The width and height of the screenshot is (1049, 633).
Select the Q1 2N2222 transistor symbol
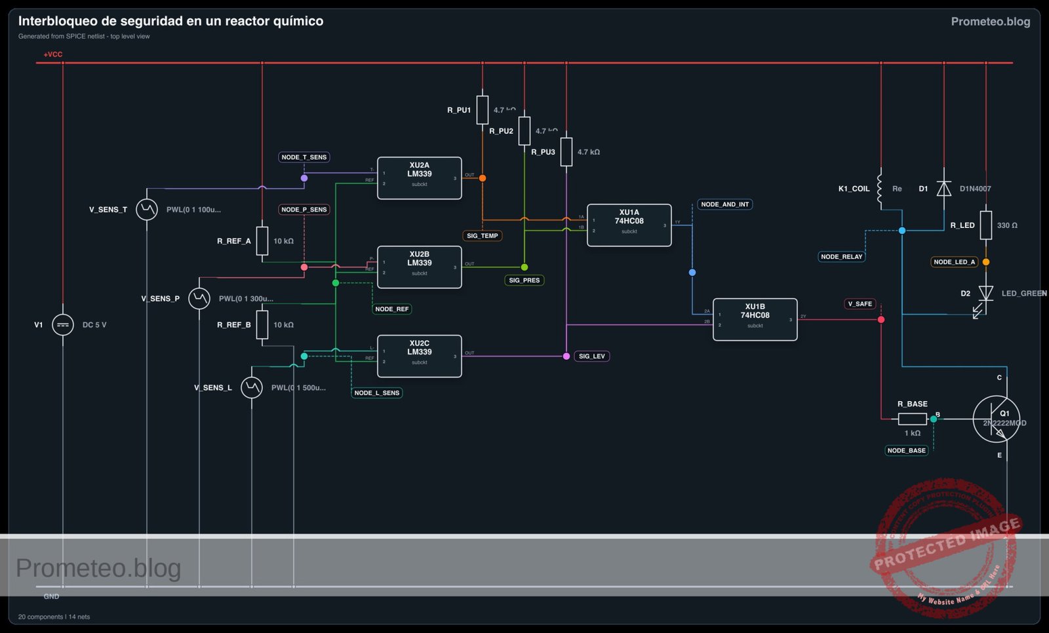pos(997,419)
